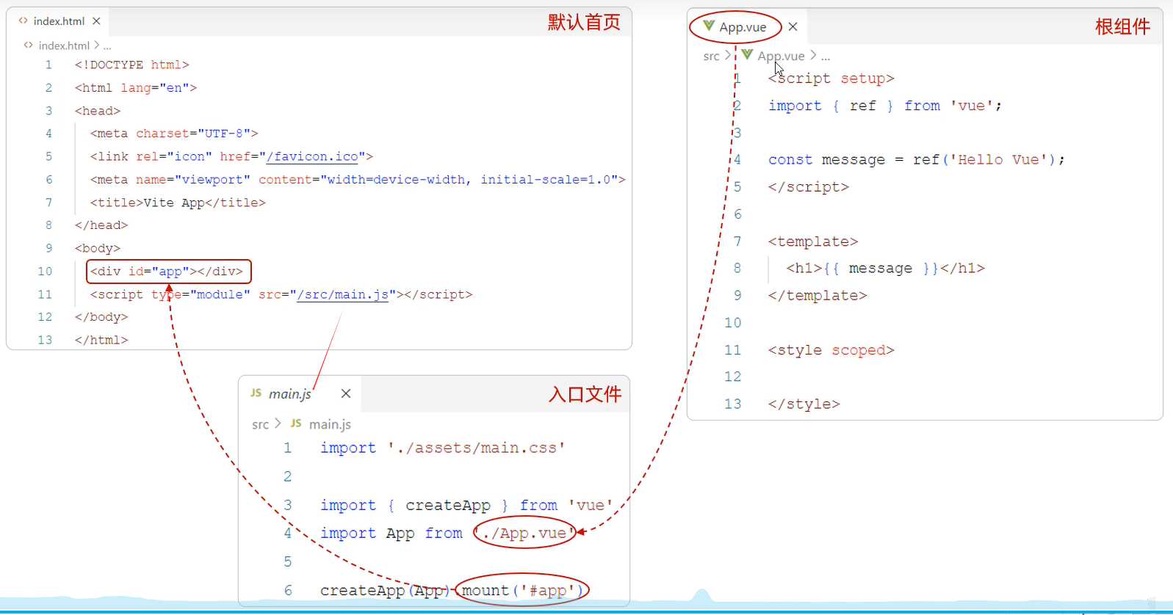Click the './App.vue' import path in main.js
The image size is (1173, 615).
point(524,534)
